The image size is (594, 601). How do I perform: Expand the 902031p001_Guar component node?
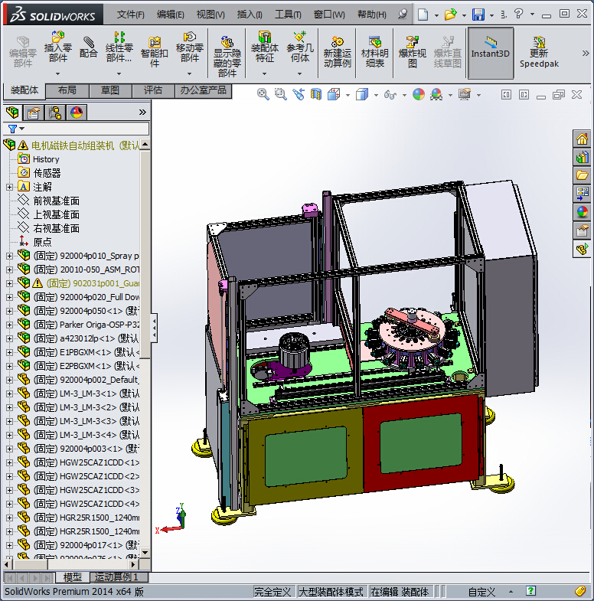pyautogui.click(x=10, y=283)
